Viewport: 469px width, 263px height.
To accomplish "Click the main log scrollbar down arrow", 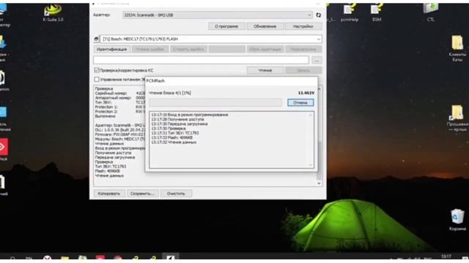I will [x=319, y=183].
